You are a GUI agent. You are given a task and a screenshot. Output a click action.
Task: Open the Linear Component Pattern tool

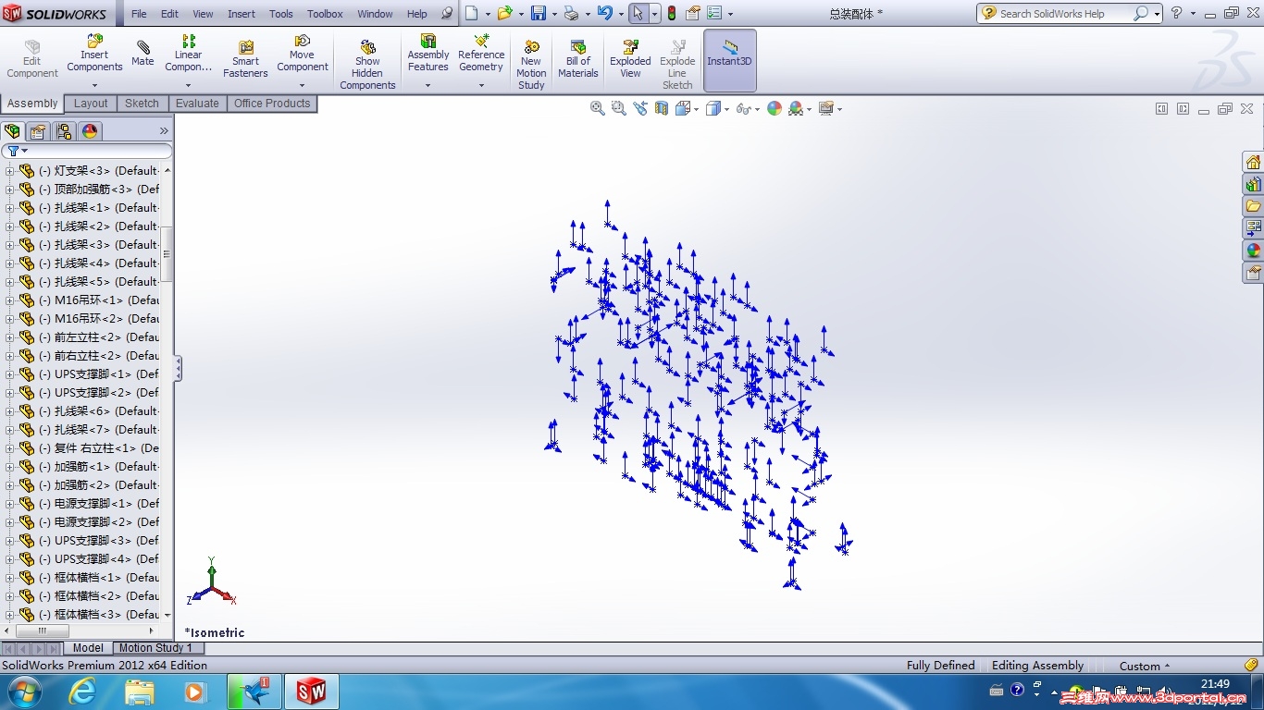tap(189, 54)
